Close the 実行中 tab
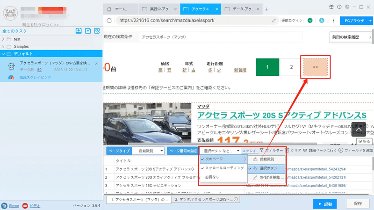This screenshot has width=374, height=210. point(175,9)
